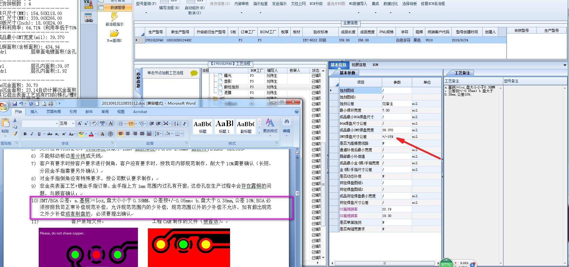The image size is (569, 267).
Task: Apply superscript formatting in Word
Action: click(64, 134)
